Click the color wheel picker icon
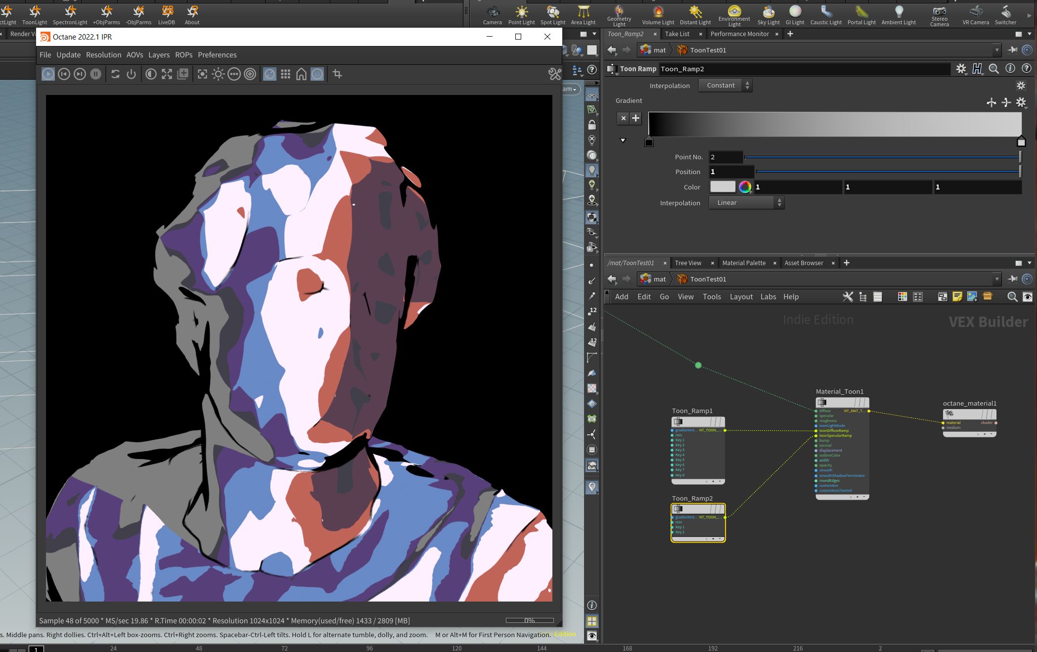Image resolution: width=1037 pixels, height=652 pixels. 745,187
